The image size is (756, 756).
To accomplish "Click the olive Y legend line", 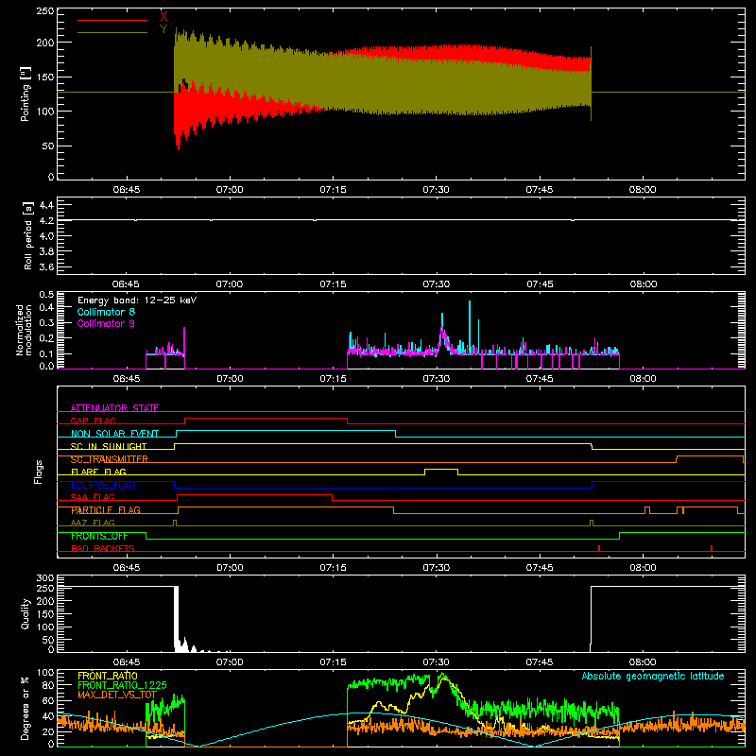I will click(112, 32).
